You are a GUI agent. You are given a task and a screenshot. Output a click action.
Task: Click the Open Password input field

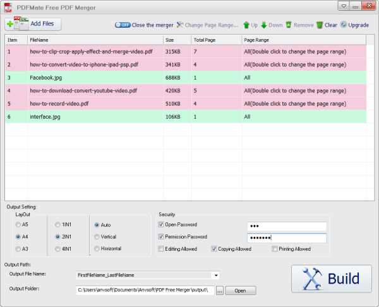click(287, 226)
